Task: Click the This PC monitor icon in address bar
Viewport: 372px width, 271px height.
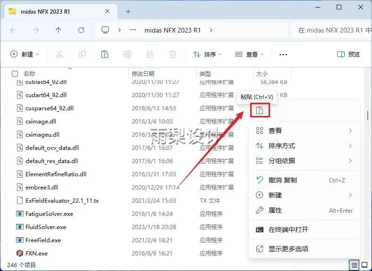Action: click(x=105, y=30)
